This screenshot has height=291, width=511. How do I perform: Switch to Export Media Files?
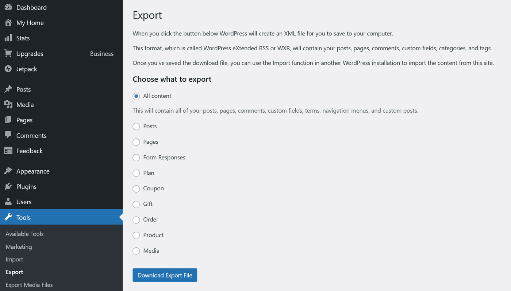coord(29,285)
